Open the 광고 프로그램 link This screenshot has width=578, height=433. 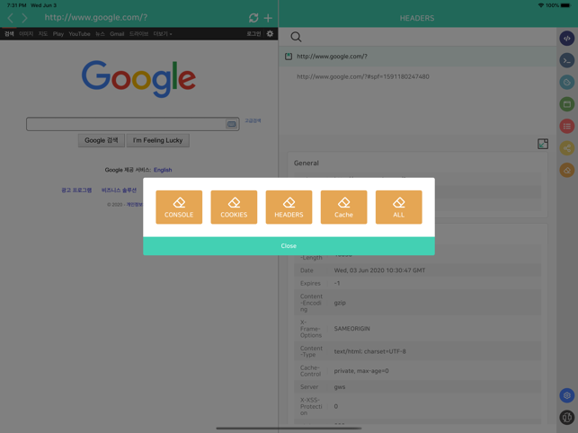coord(76,190)
